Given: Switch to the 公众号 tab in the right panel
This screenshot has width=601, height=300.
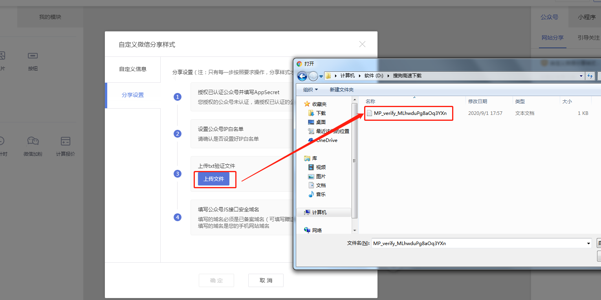Looking at the screenshot, I should click(549, 17).
